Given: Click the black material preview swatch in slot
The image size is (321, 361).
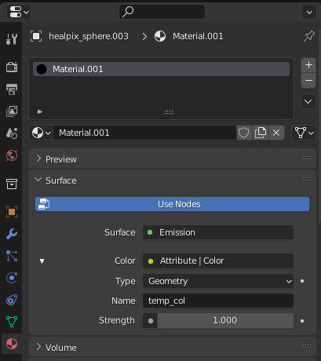Looking at the screenshot, I should 42,69.
